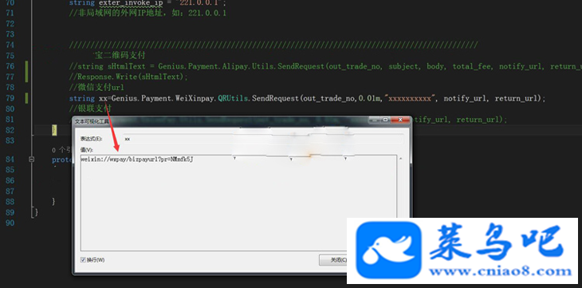This screenshot has width=582, height=288.
Task: Click the green change marker beside line 76
Action: point(27,71)
